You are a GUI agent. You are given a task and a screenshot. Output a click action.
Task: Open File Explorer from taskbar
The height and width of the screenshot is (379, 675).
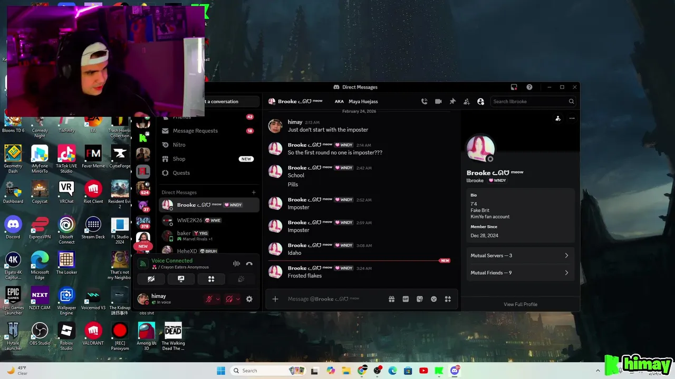pyautogui.click(x=346, y=371)
